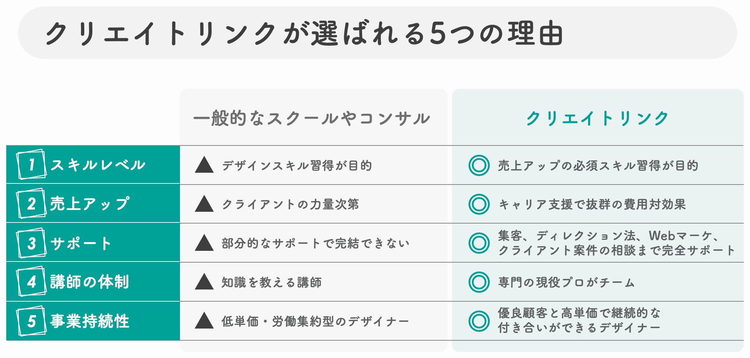Click the number 1 badge beside スキルレベル

point(31,164)
